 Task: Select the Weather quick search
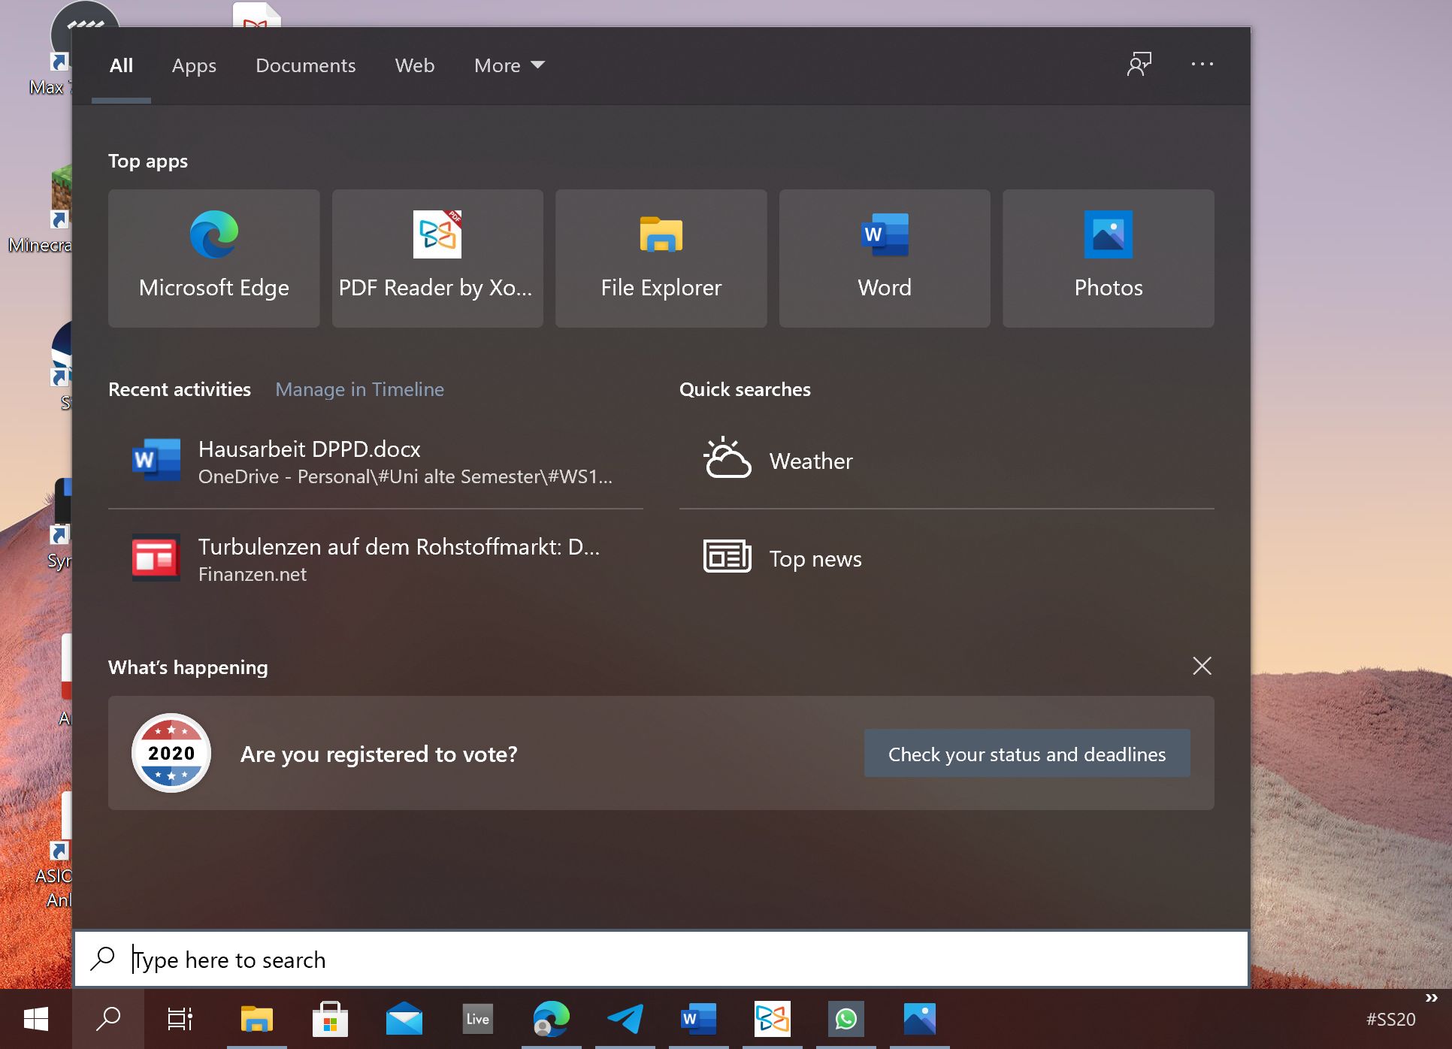pos(947,461)
